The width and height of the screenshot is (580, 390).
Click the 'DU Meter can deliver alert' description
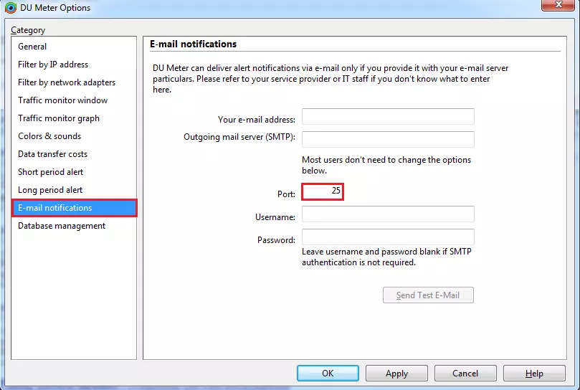331,79
